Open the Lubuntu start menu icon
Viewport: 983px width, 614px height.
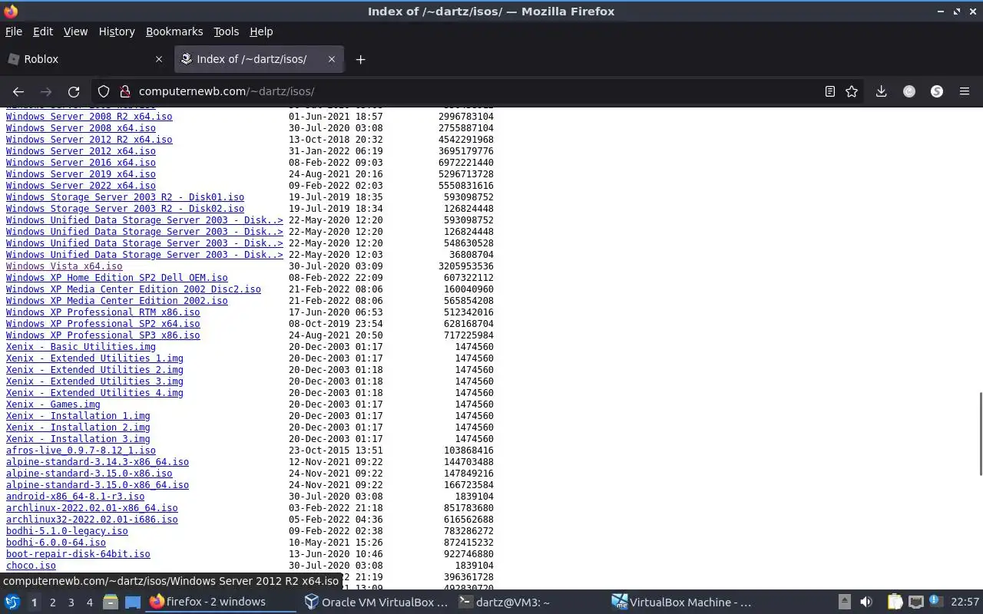pos(12,602)
